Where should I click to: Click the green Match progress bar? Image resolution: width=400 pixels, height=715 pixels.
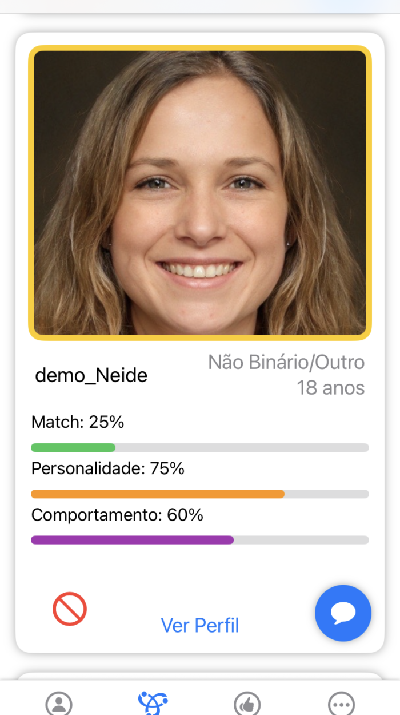pos(73,447)
